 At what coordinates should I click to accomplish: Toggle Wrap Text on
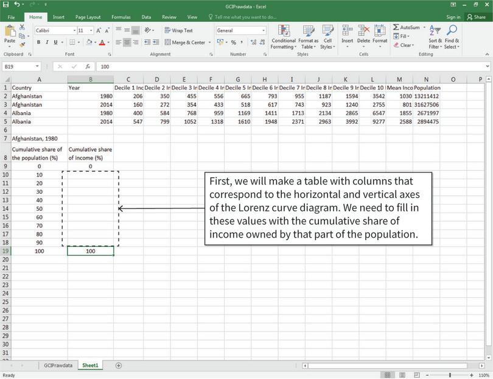(181, 29)
